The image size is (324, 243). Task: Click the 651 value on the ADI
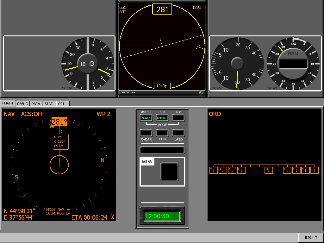(x=122, y=8)
